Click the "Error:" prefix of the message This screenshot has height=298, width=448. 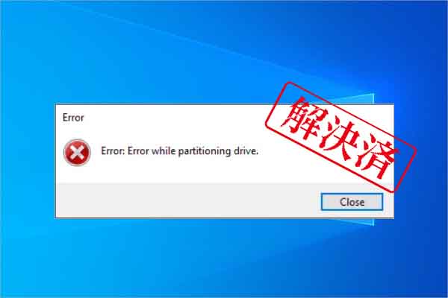113,150
